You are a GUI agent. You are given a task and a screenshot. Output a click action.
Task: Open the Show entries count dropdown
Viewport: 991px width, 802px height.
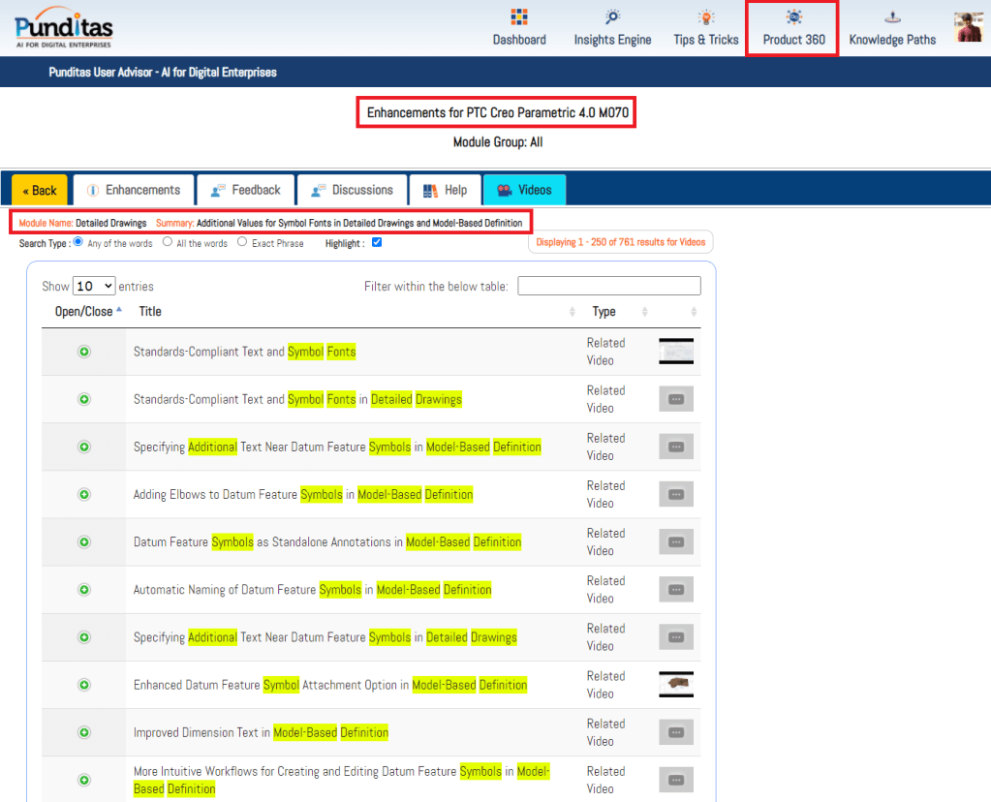94,286
